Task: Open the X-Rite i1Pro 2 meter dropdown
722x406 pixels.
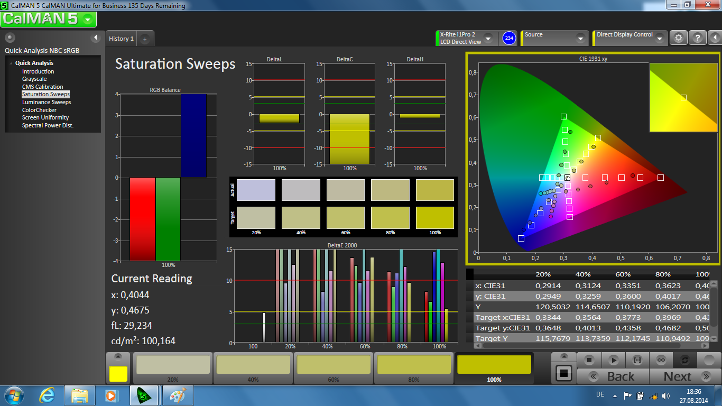Action: [x=488, y=38]
